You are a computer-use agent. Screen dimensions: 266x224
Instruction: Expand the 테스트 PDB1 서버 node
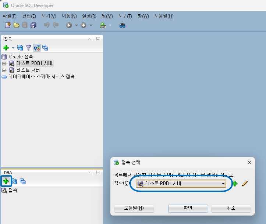4,64
